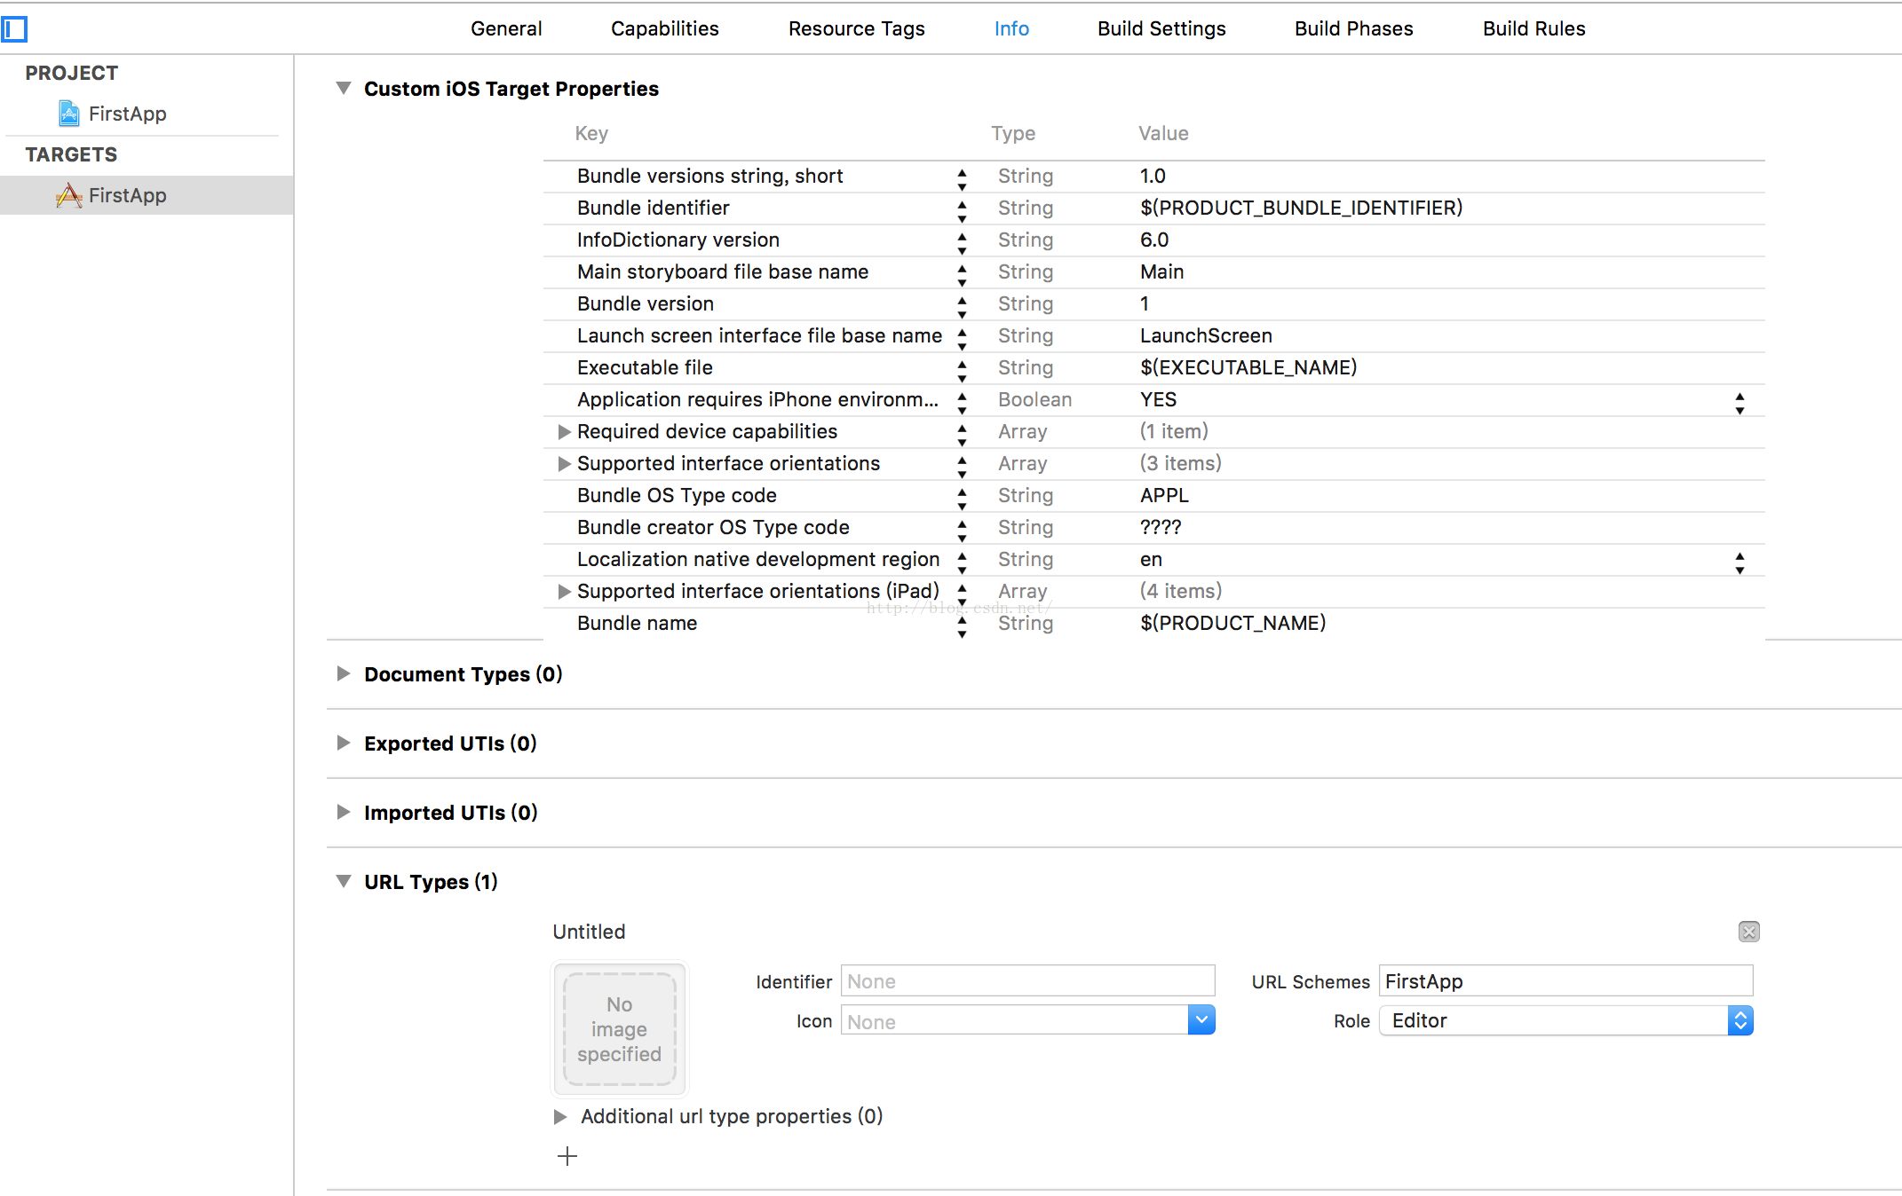Select the $(PRODUCT_BUNDLE_IDENTIFIER) value
The image size is (1902, 1196).
tap(1301, 208)
